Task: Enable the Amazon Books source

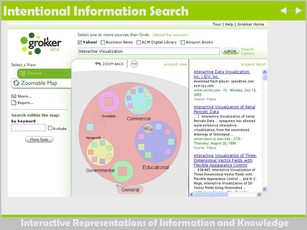Action: coord(183,42)
